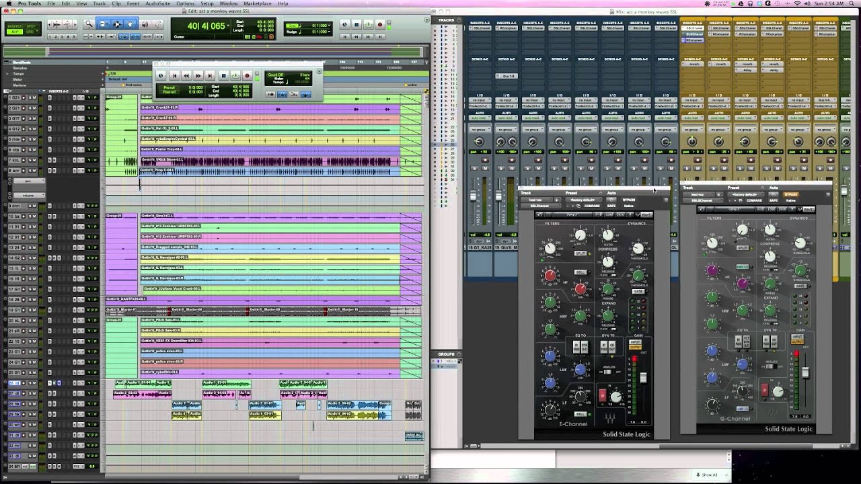Viewport: 861px width, 484px height.
Task: Open the AudioSuite menu
Action: pyautogui.click(x=157, y=3)
